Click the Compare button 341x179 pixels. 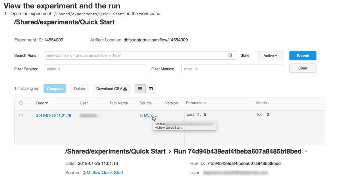[x=55, y=89]
